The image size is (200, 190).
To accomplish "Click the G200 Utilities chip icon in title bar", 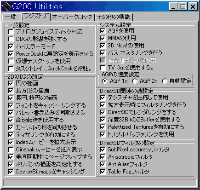I will point(7,6).
